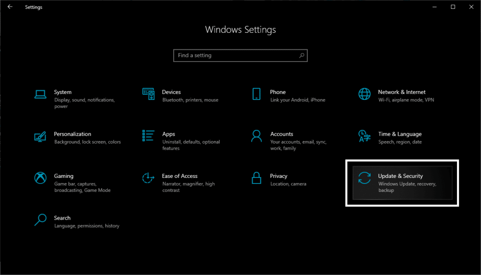Select the Time & Language title
The image size is (481, 275).
coord(400,134)
